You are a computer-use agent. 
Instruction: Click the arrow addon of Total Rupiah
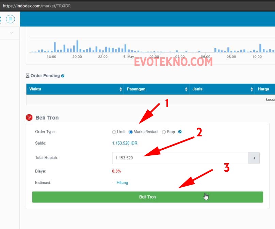click(254, 158)
